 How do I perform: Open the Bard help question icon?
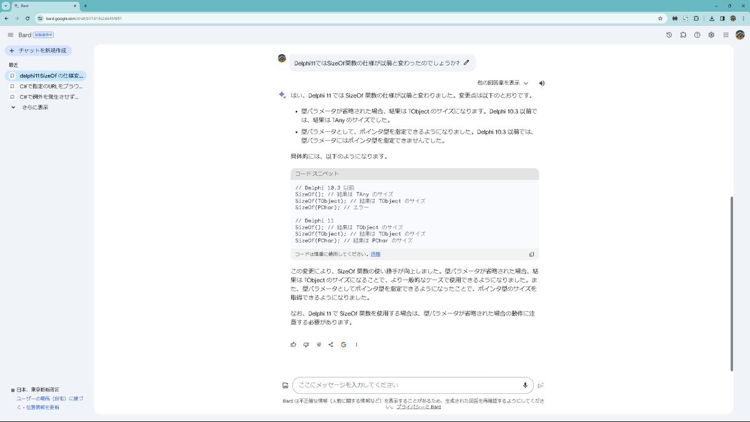click(x=697, y=35)
